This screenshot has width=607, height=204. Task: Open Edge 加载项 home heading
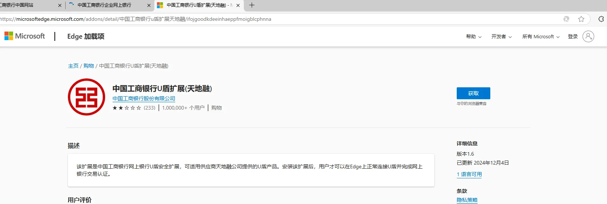(x=86, y=36)
